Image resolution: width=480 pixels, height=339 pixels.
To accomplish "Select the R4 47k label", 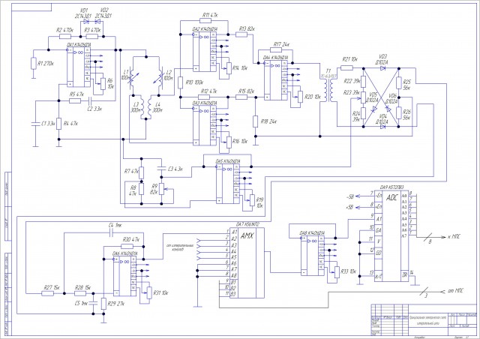I will click(x=70, y=124).
